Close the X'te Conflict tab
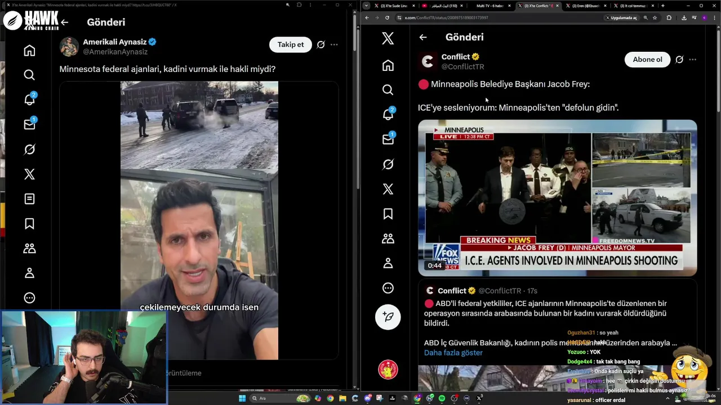The image size is (721, 405). (x=558, y=6)
